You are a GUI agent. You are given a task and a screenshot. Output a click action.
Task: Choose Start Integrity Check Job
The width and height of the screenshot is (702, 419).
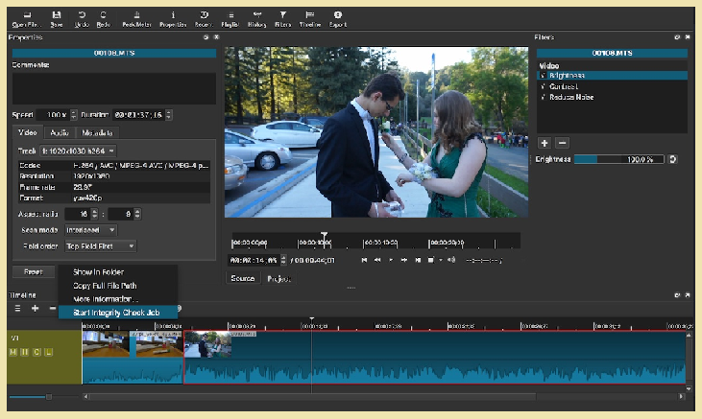pos(118,313)
